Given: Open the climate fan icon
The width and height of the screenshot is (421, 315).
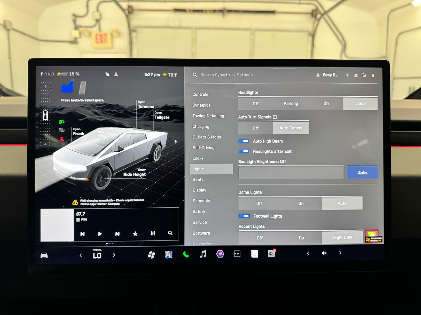Looking at the screenshot, I should coord(151,255).
